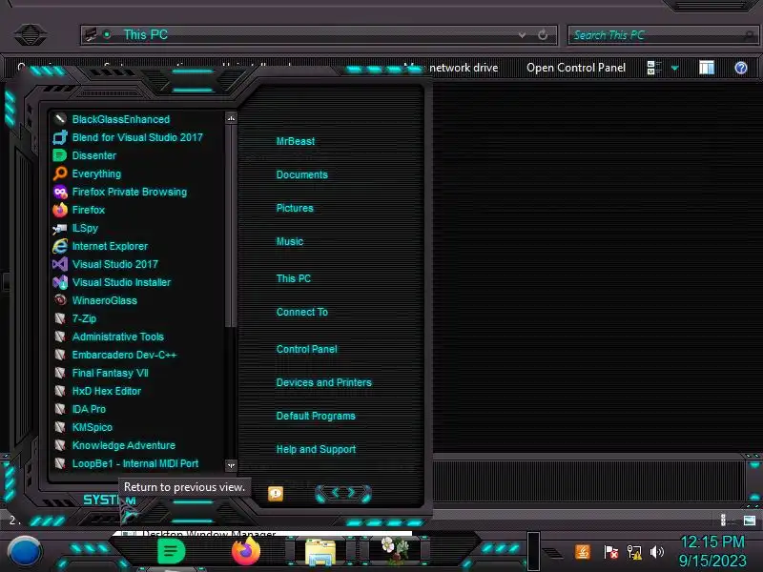Open the clock showing 12:15 PM
The image size is (763, 572).
[x=712, y=551]
